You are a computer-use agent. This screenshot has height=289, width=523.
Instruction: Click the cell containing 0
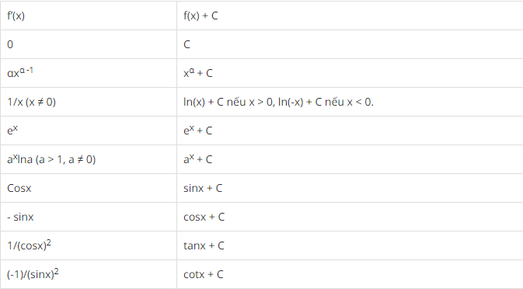[89, 44]
